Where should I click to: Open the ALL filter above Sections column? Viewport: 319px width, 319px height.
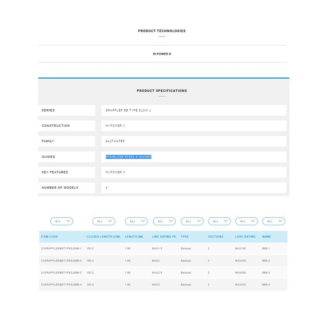[x=219, y=221]
